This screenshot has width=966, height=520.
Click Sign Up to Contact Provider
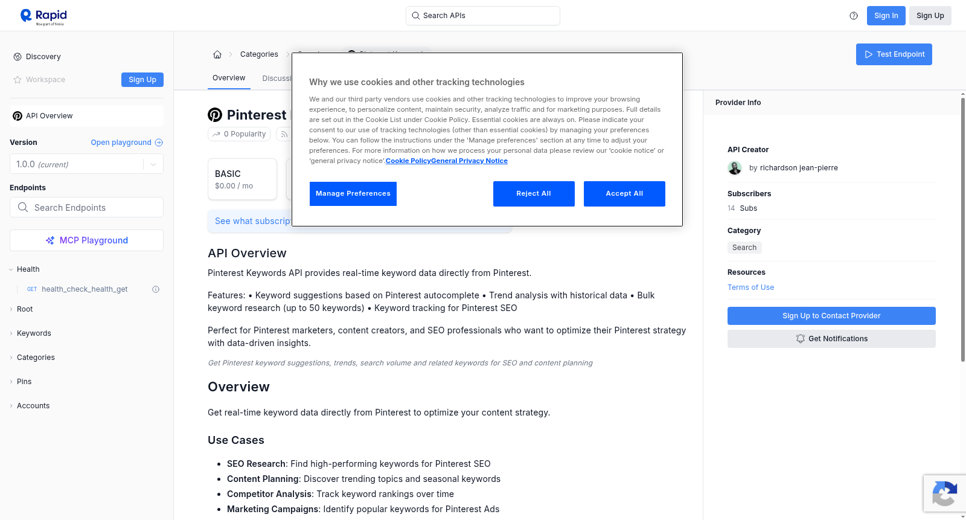click(x=831, y=316)
